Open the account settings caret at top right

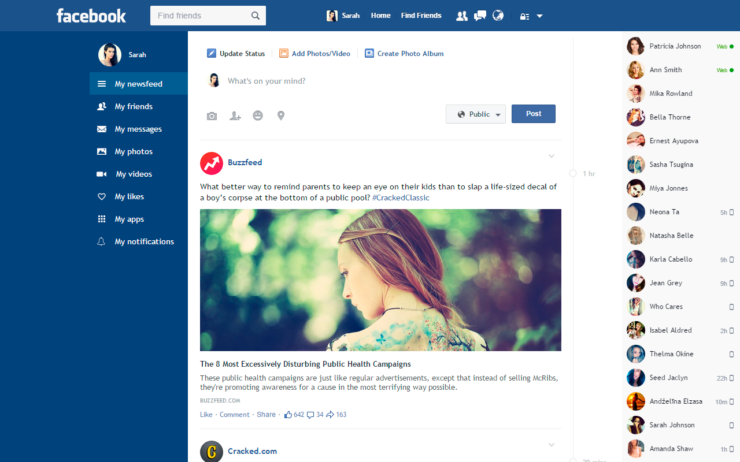click(540, 16)
